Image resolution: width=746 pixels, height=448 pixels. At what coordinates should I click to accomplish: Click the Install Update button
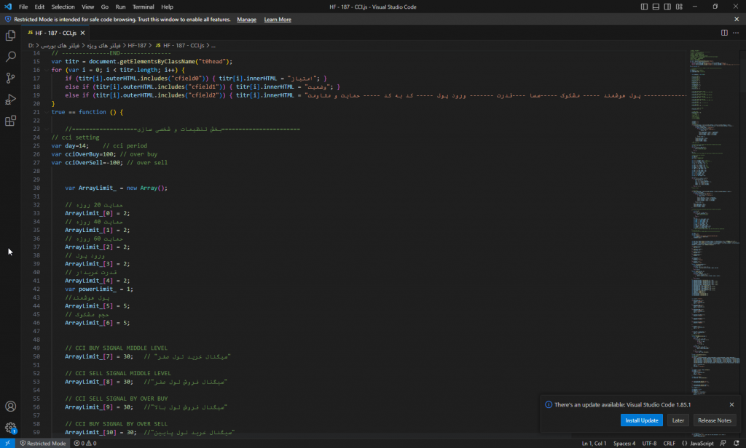coord(641,420)
